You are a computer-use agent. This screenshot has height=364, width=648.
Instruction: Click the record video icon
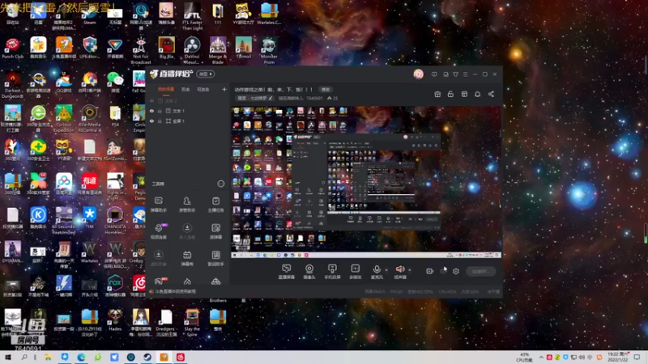[x=430, y=271]
